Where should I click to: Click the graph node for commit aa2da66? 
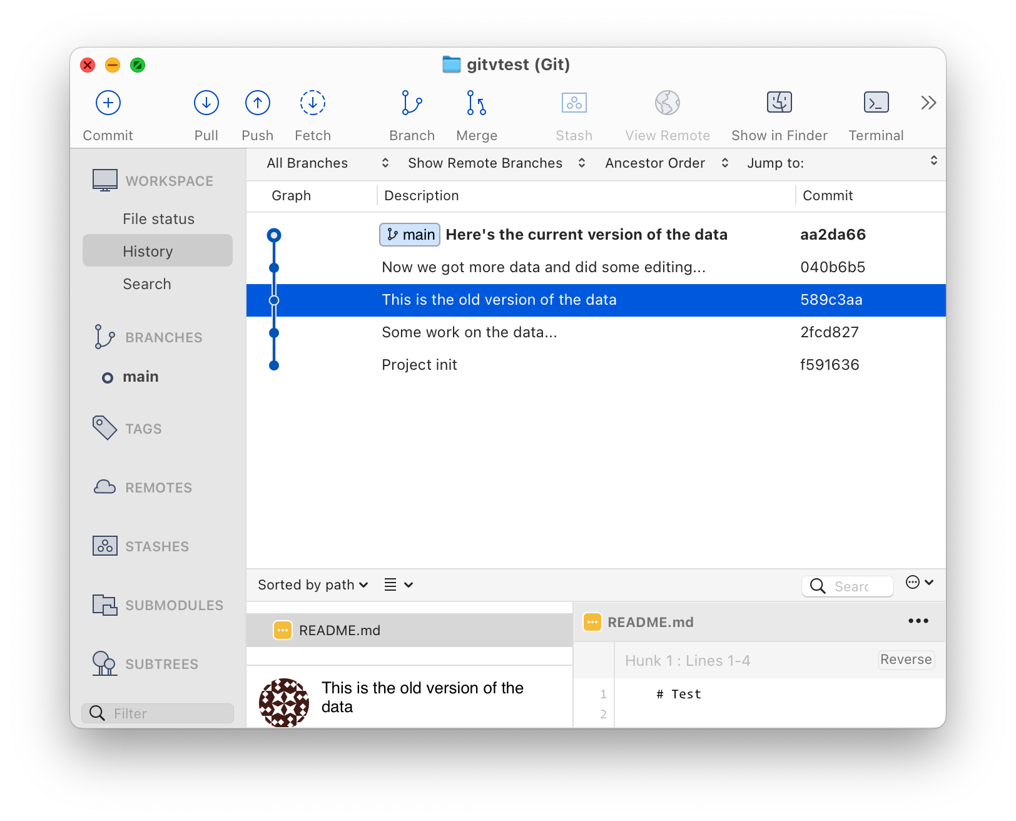click(273, 235)
